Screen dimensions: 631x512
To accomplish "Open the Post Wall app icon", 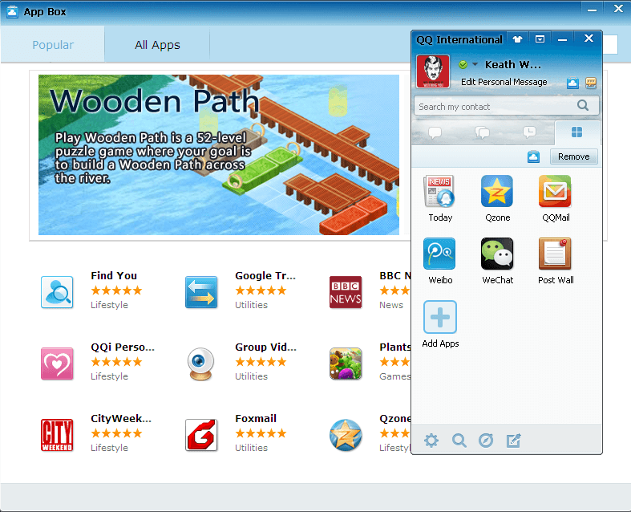I will coord(555,254).
